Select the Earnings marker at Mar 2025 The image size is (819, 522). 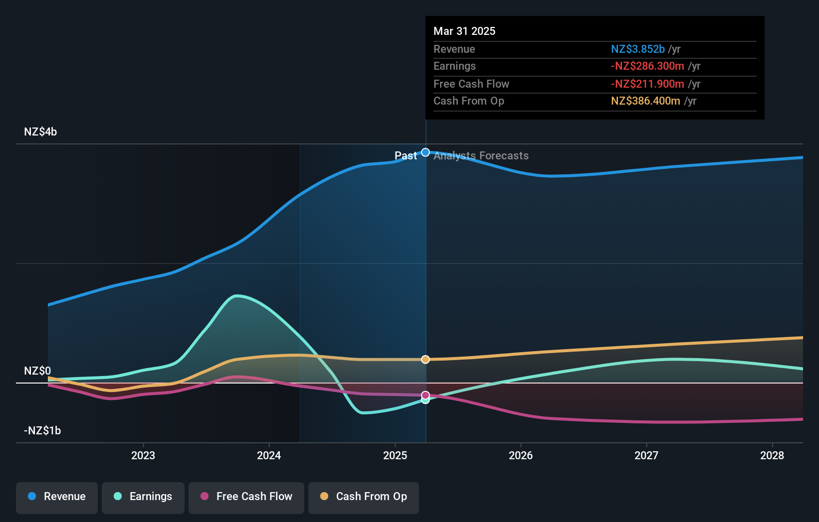point(425,400)
